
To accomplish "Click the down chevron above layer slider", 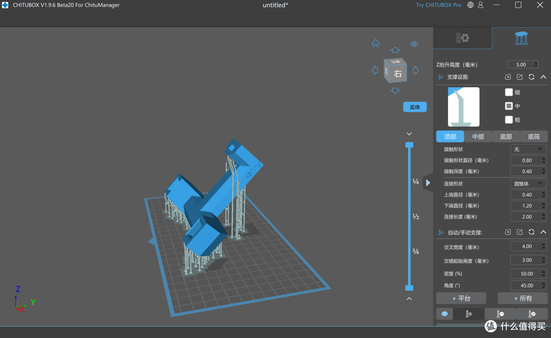I will (x=409, y=134).
